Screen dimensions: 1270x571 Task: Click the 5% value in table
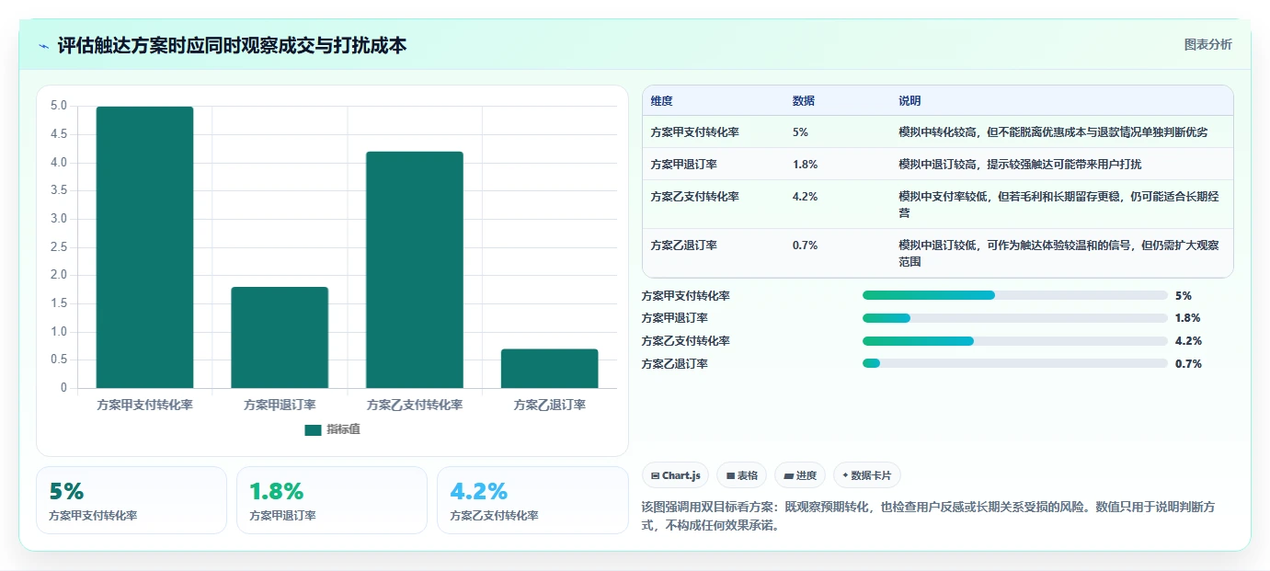pyautogui.click(x=800, y=132)
